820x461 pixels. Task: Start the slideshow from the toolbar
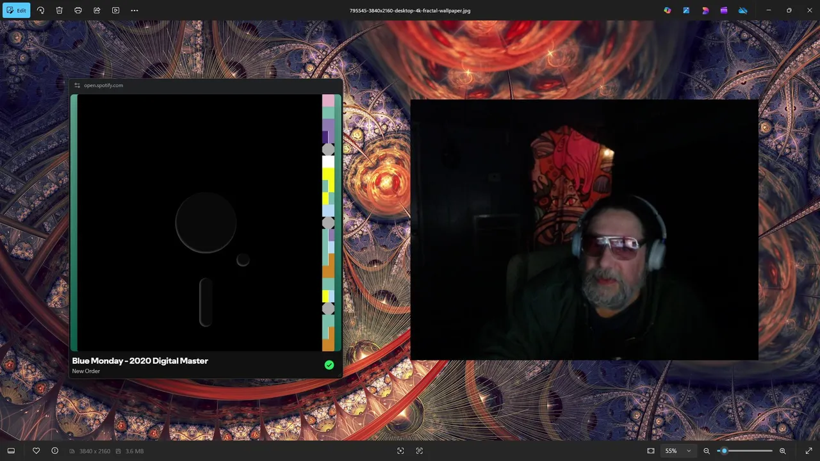(x=115, y=10)
